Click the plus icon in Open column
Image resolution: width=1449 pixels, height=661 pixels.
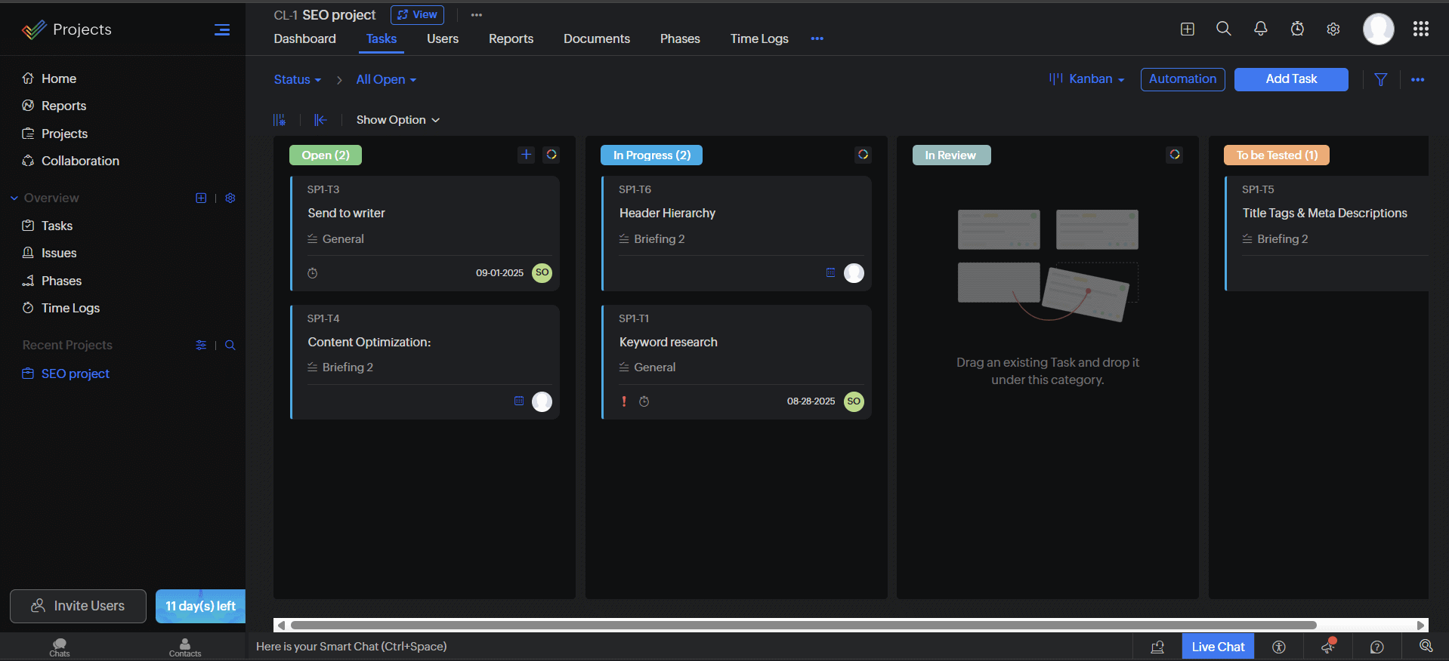[x=527, y=155]
